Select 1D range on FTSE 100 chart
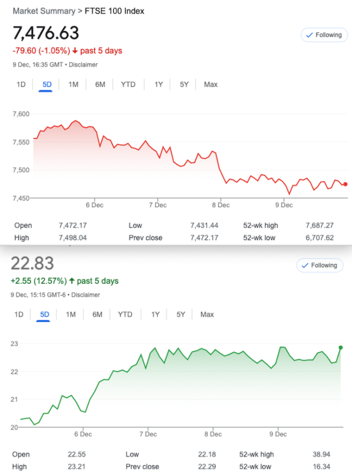The width and height of the screenshot is (352, 472). [x=21, y=84]
